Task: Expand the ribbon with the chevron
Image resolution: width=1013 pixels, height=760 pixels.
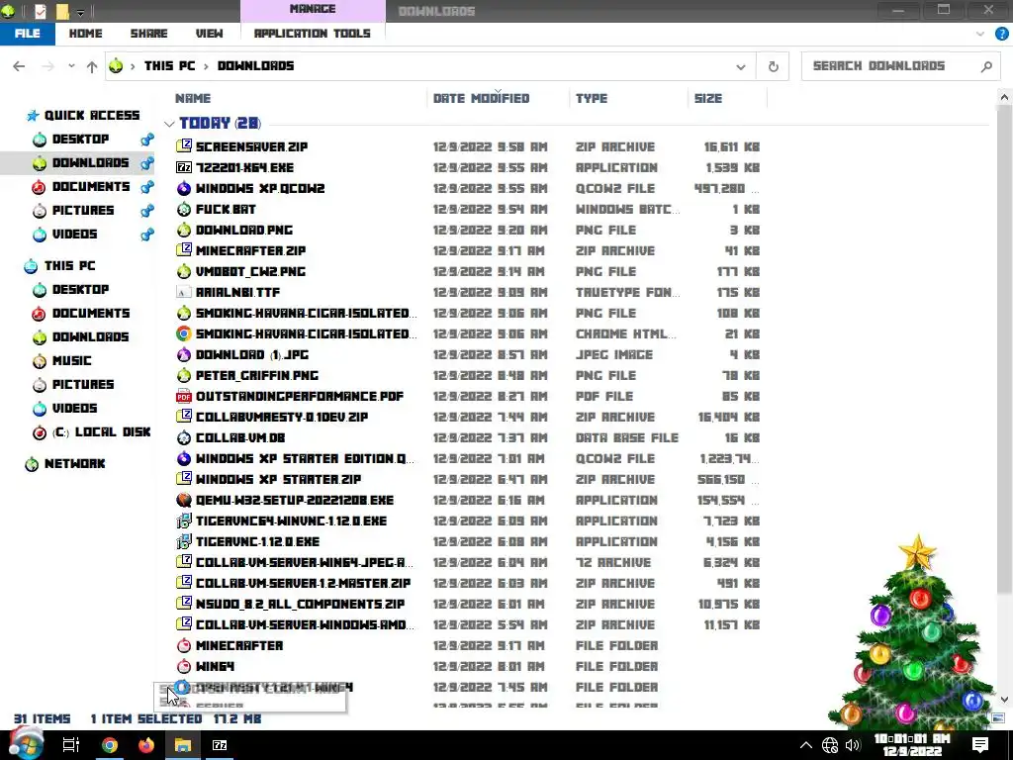Action: coord(980,34)
